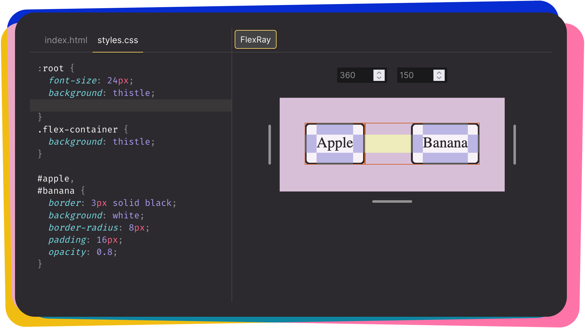Click inside the 150 height input field

(412, 75)
